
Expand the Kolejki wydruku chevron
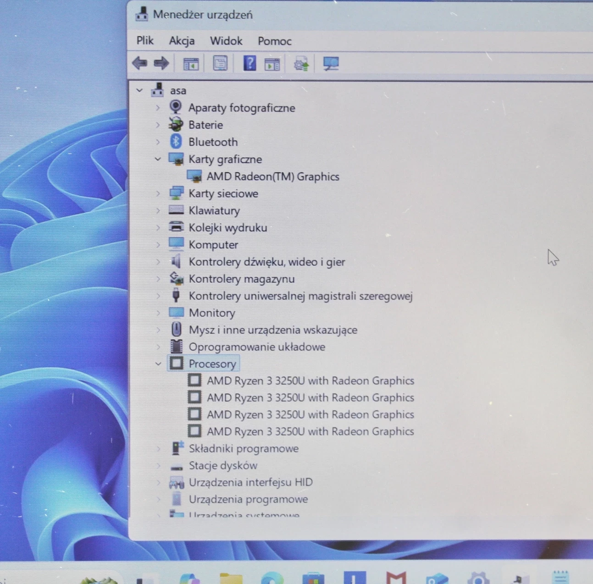158,227
